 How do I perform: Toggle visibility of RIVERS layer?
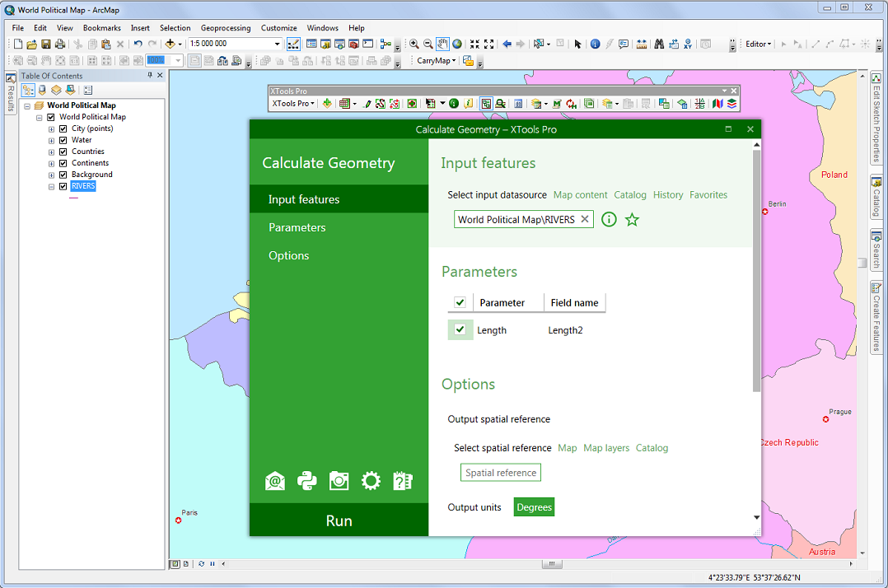coord(63,186)
